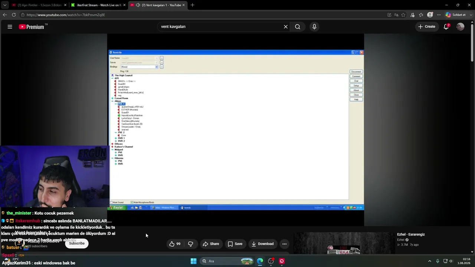Go back with the browser back arrow
475x267 pixels.
pyautogui.click(x=5, y=15)
